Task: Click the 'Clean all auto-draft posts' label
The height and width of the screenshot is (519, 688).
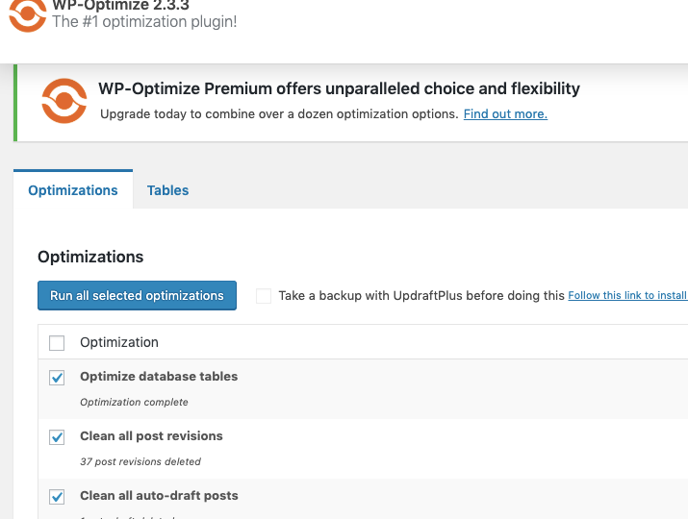Action: [159, 496]
